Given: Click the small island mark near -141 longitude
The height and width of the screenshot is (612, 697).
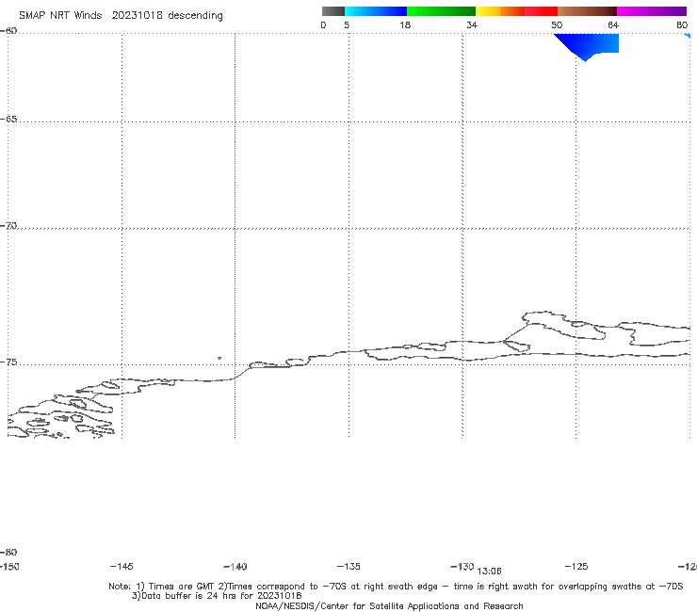Looking at the screenshot, I should coord(219,358).
